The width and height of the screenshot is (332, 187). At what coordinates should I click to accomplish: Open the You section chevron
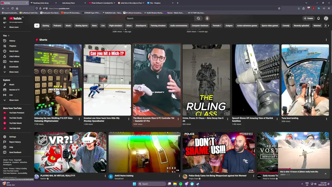pos(9,36)
